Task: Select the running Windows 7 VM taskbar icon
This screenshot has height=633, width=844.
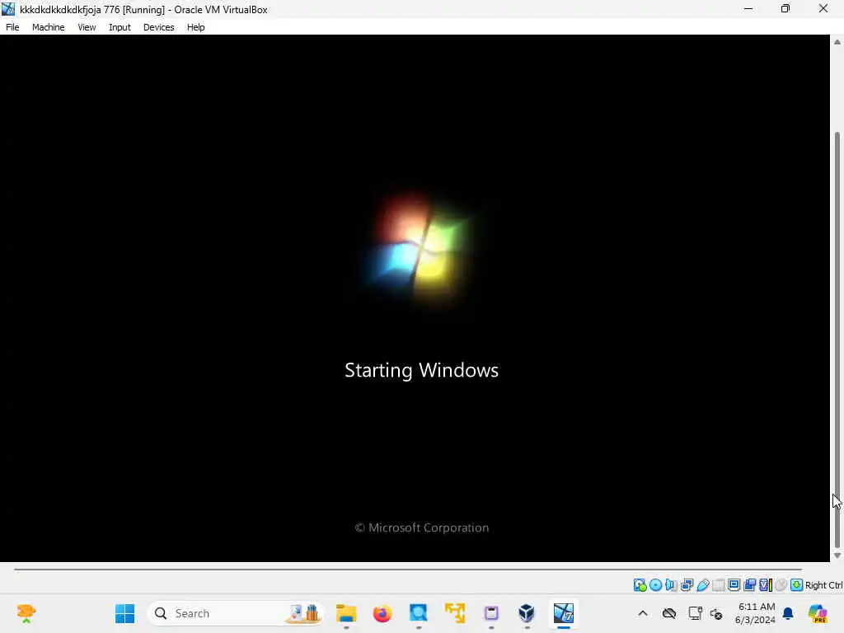Action: tap(564, 613)
